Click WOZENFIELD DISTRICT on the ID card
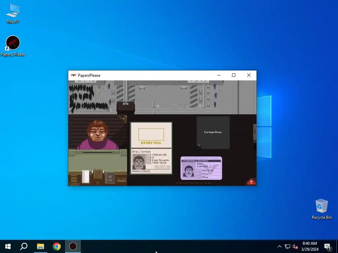Screen dimensions: 338x253 tap(195, 161)
